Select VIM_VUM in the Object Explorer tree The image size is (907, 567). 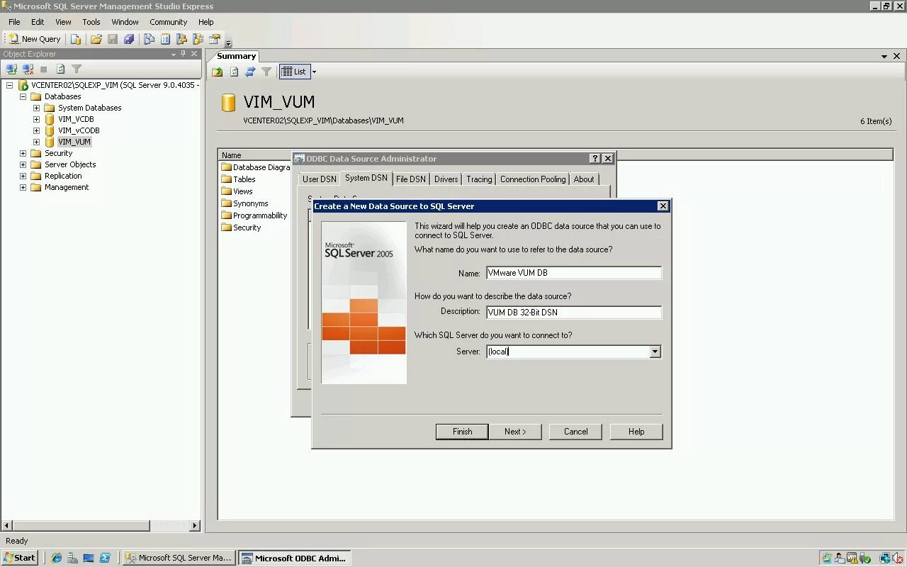click(x=74, y=142)
